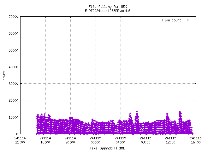Image resolution: width=202 pixels, height=151 pixels.
Task: Click the y-axis value 60000
Action: tap(13, 33)
